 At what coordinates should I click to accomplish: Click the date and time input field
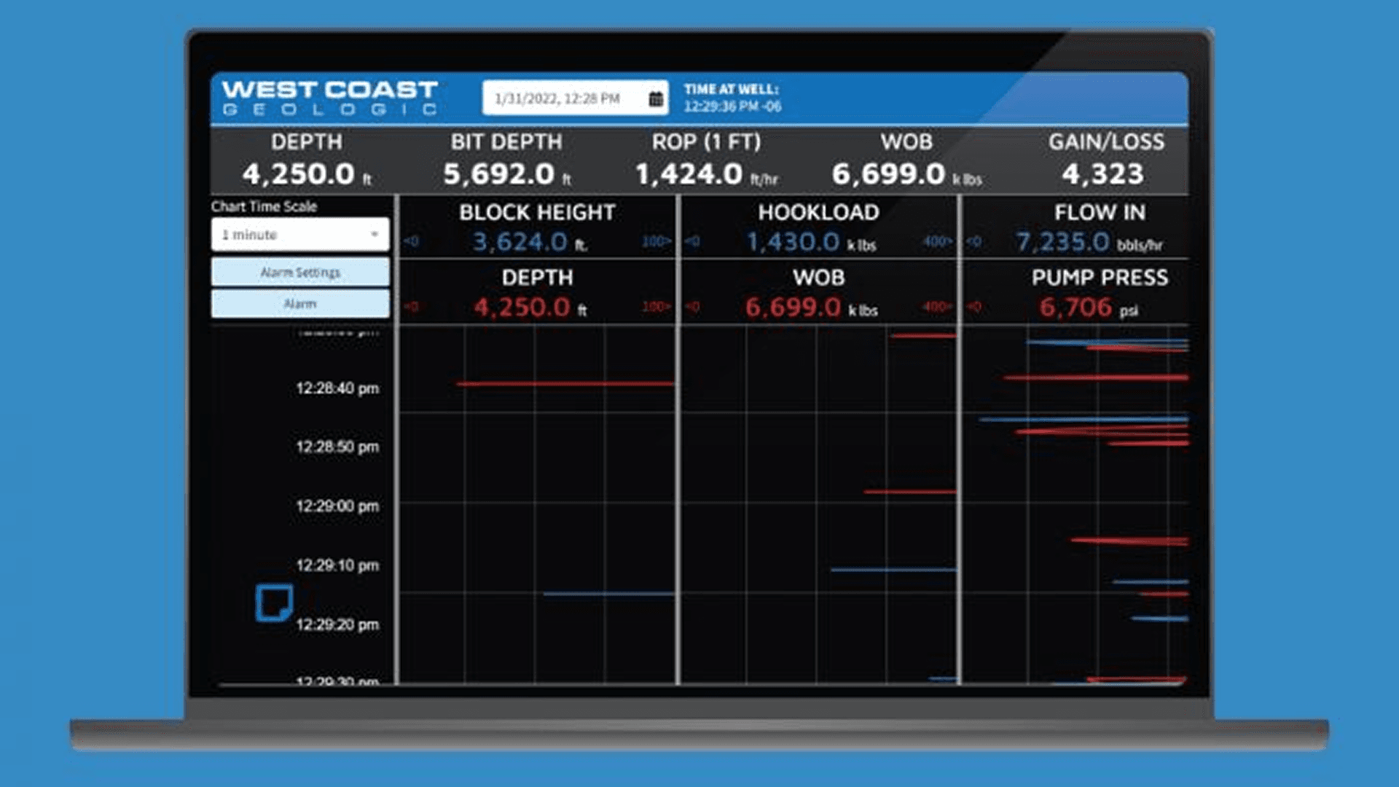coord(557,99)
